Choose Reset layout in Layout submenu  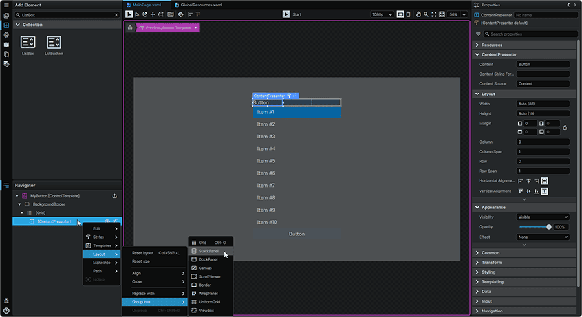(x=155, y=253)
